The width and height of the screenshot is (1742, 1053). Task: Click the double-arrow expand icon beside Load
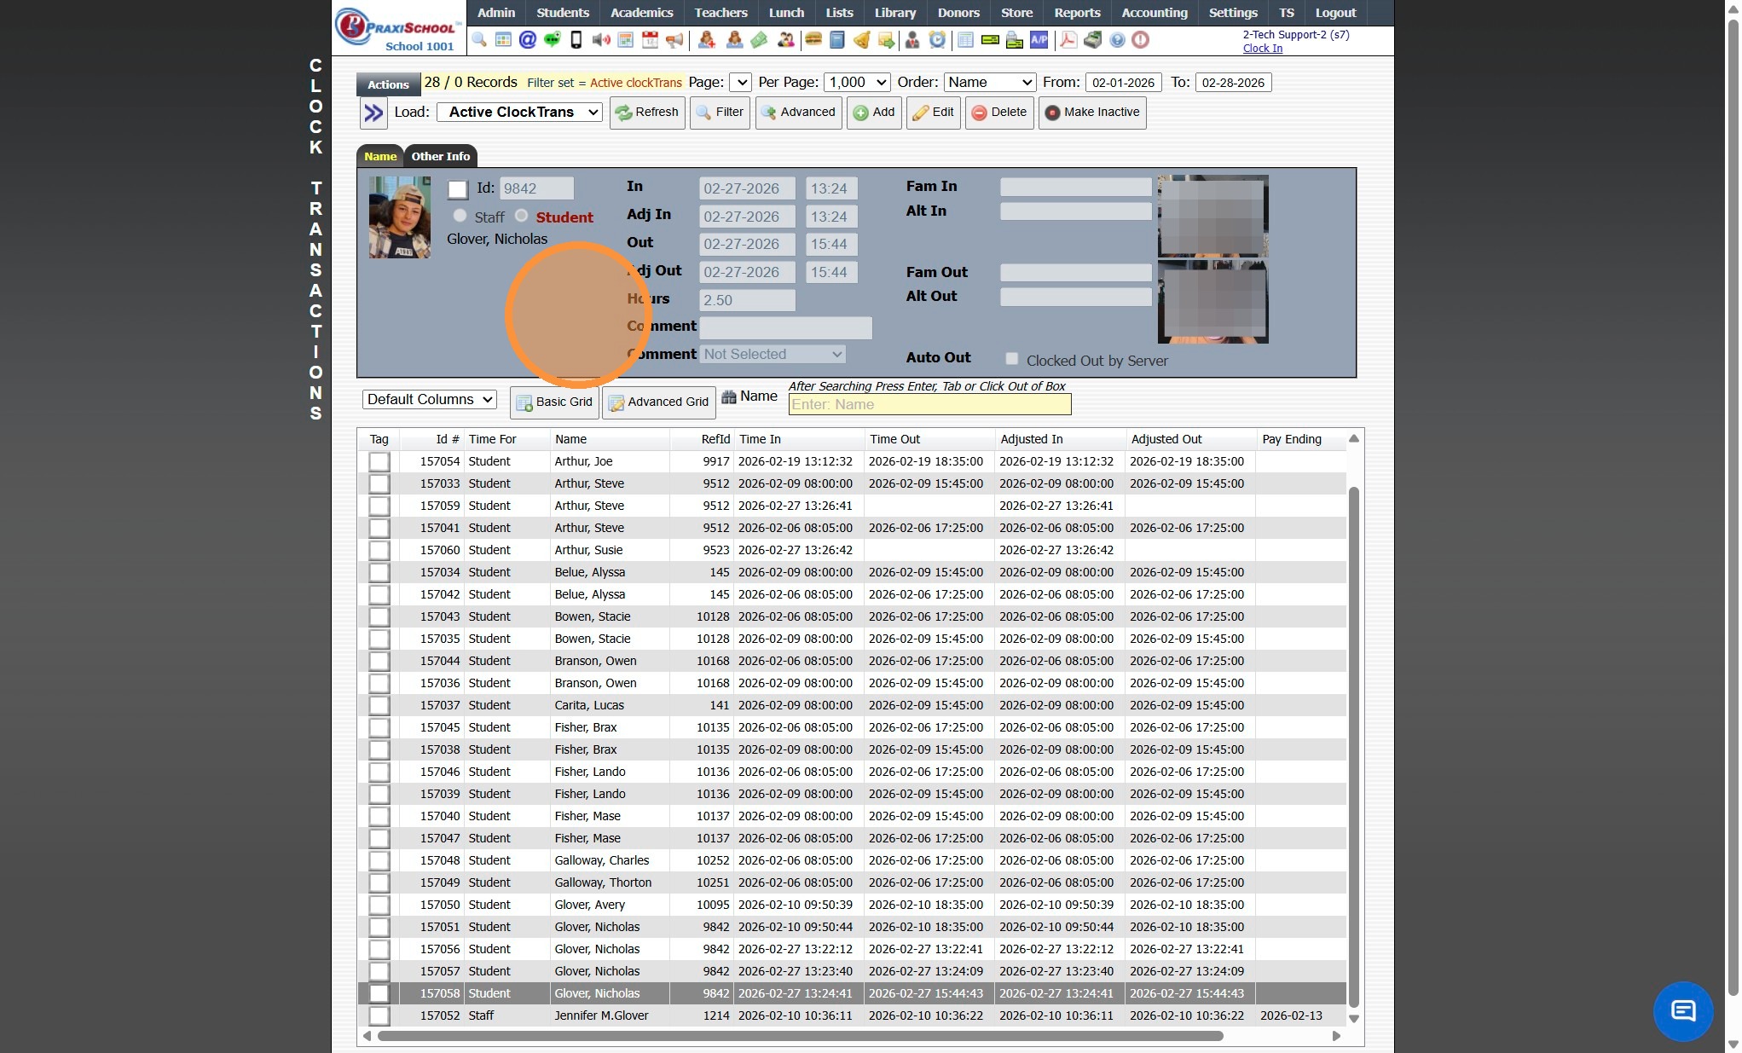(373, 113)
